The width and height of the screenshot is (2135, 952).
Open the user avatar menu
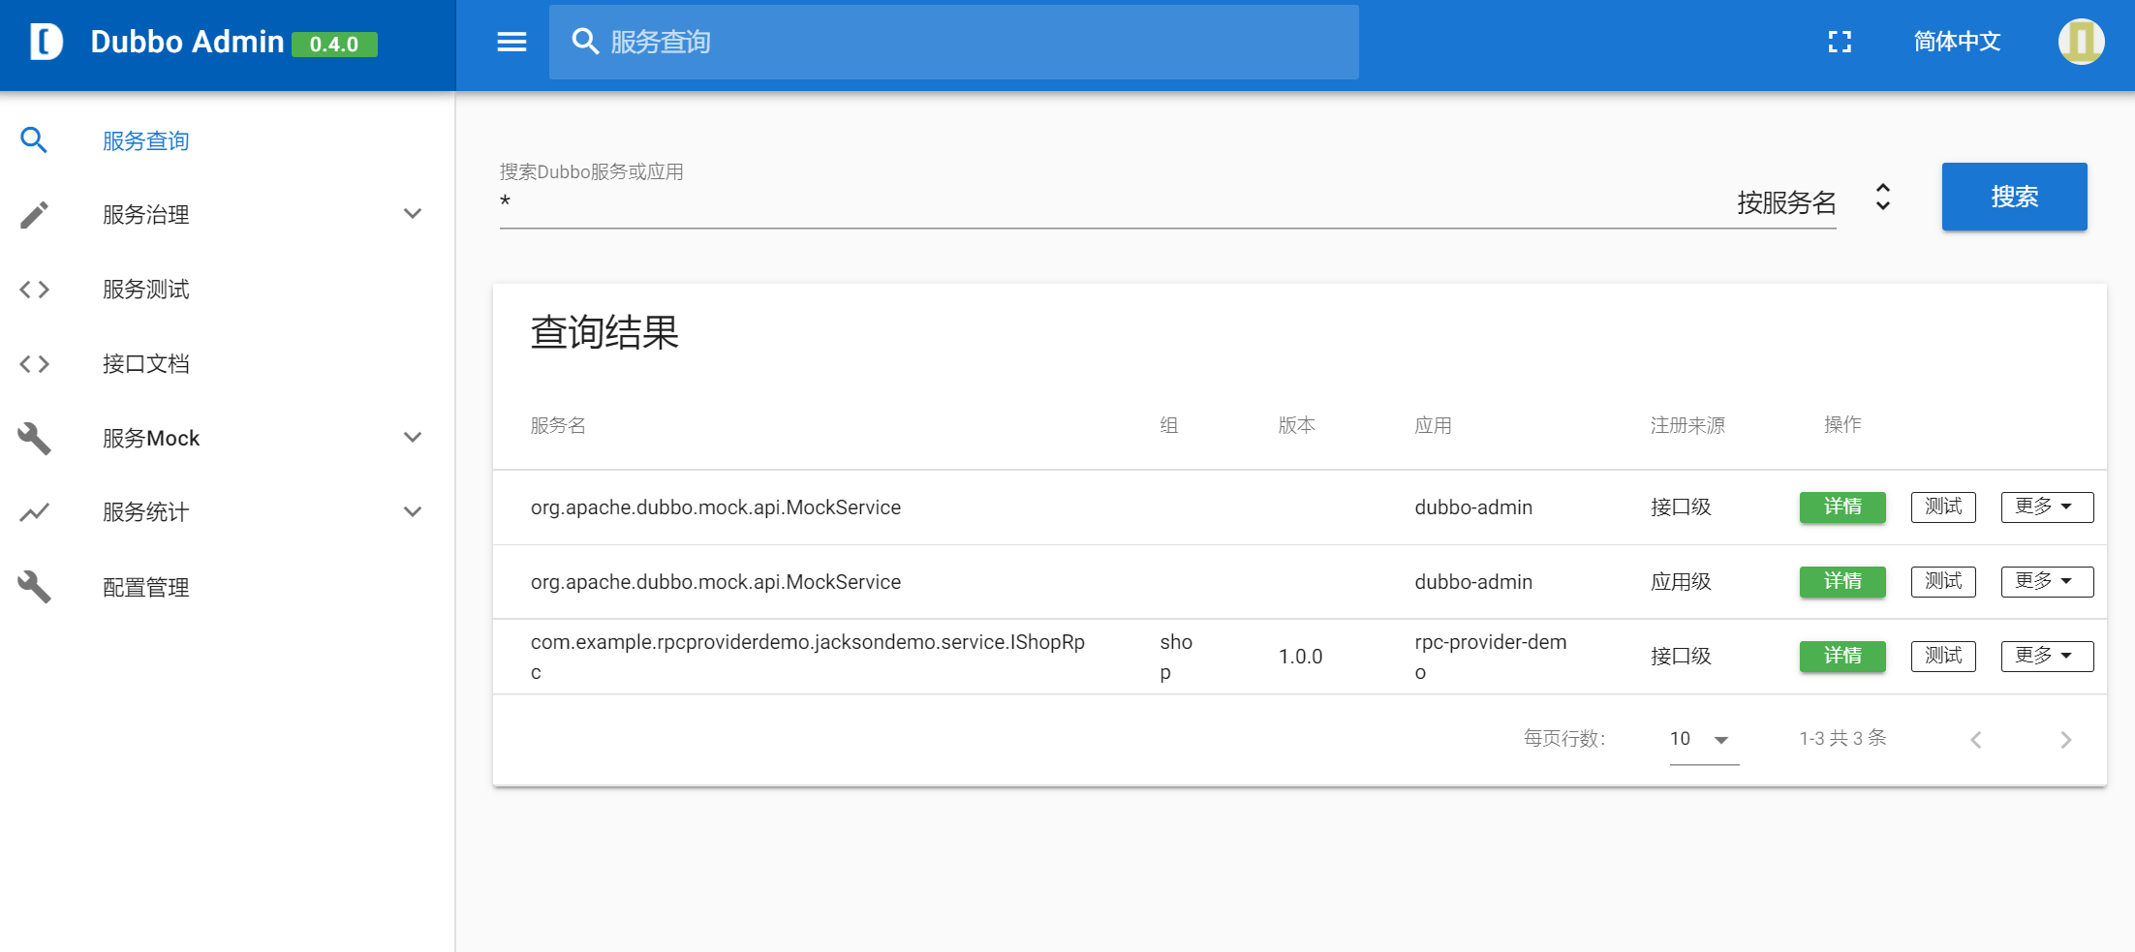(x=2081, y=42)
